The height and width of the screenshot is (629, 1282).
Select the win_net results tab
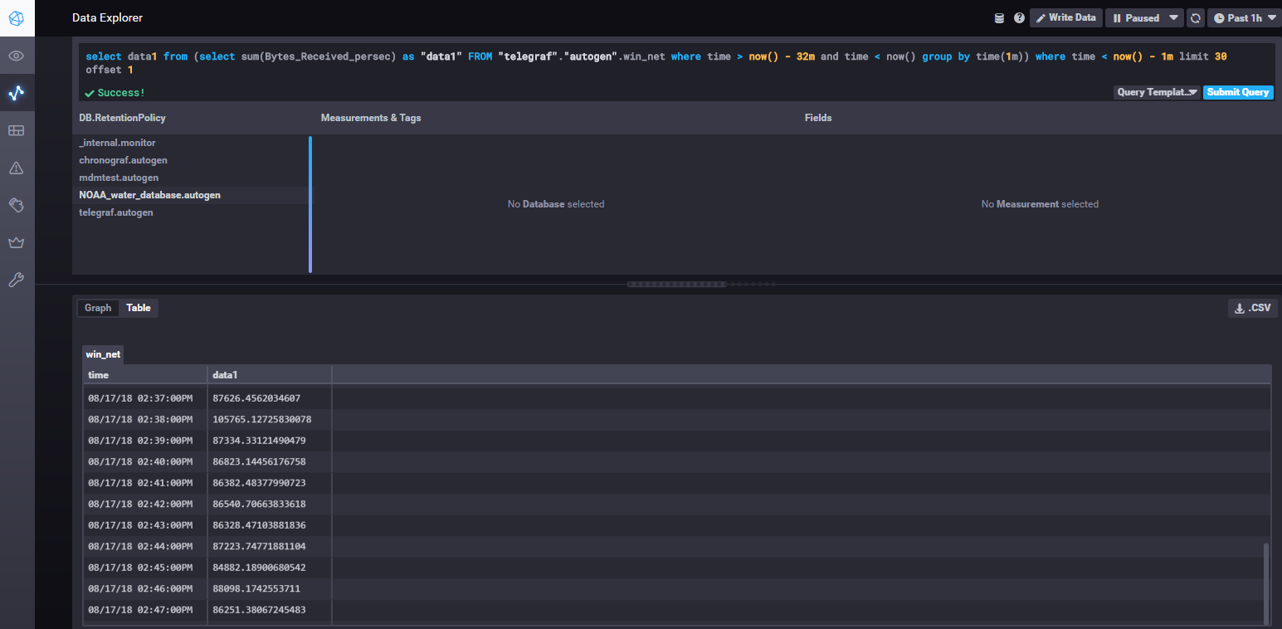tap(102, 354)
